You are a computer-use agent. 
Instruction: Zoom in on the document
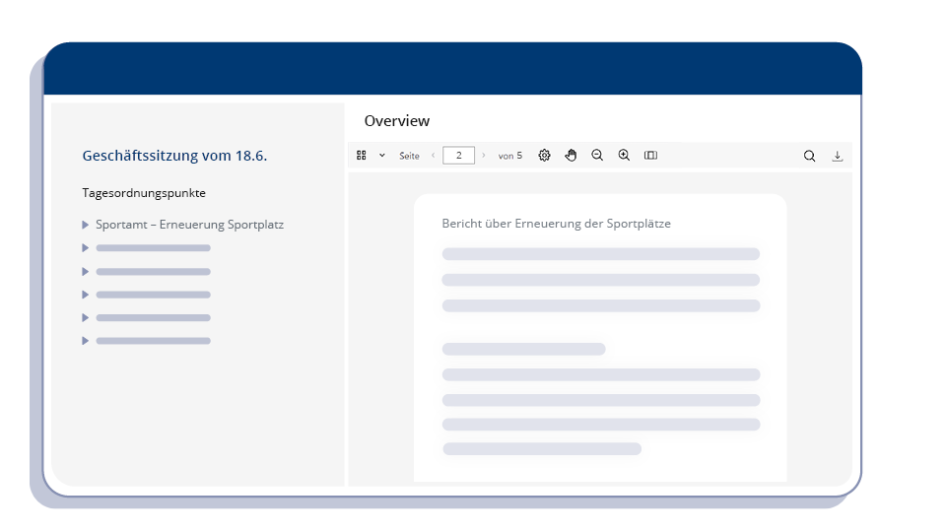[x=624, y=156]
